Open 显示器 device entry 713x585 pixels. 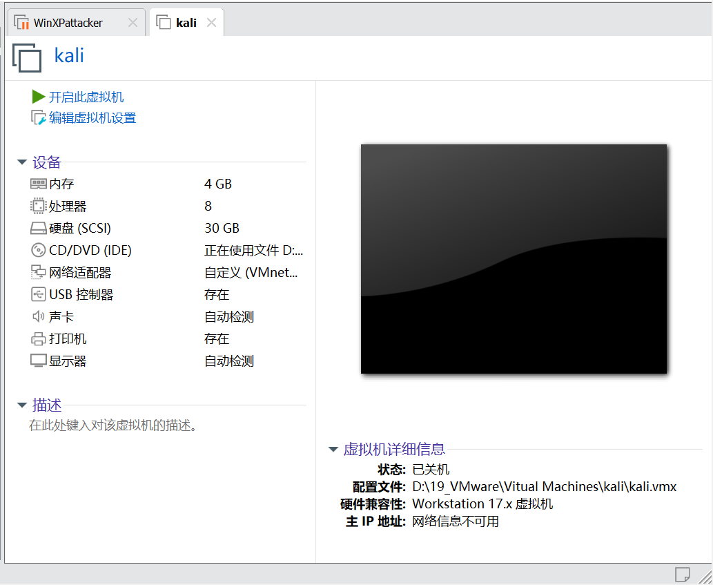pos(68,361)
